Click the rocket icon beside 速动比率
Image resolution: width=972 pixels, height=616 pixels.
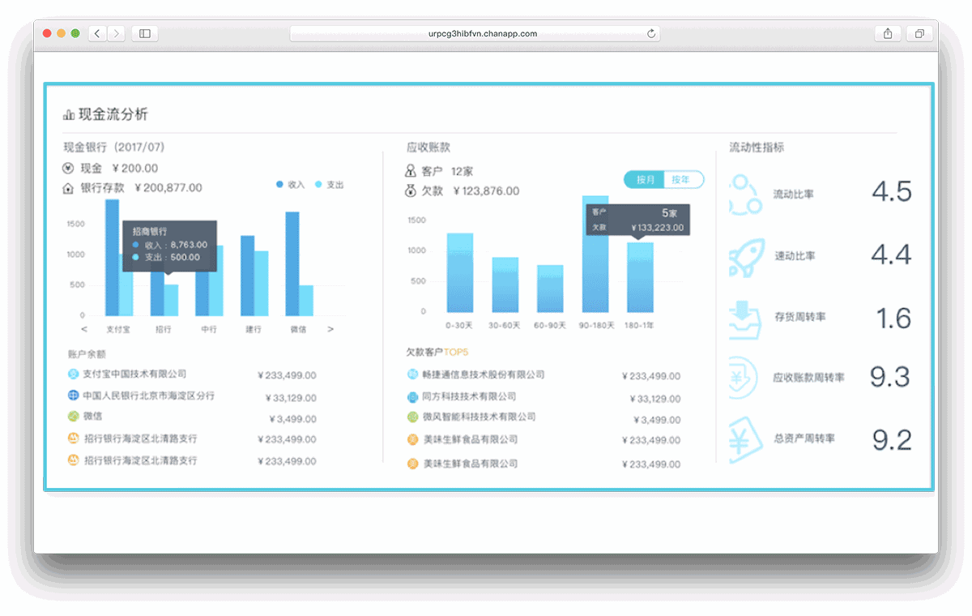coord(745,257)
